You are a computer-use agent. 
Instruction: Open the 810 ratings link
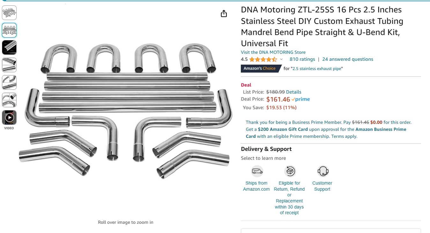point(302,59)
